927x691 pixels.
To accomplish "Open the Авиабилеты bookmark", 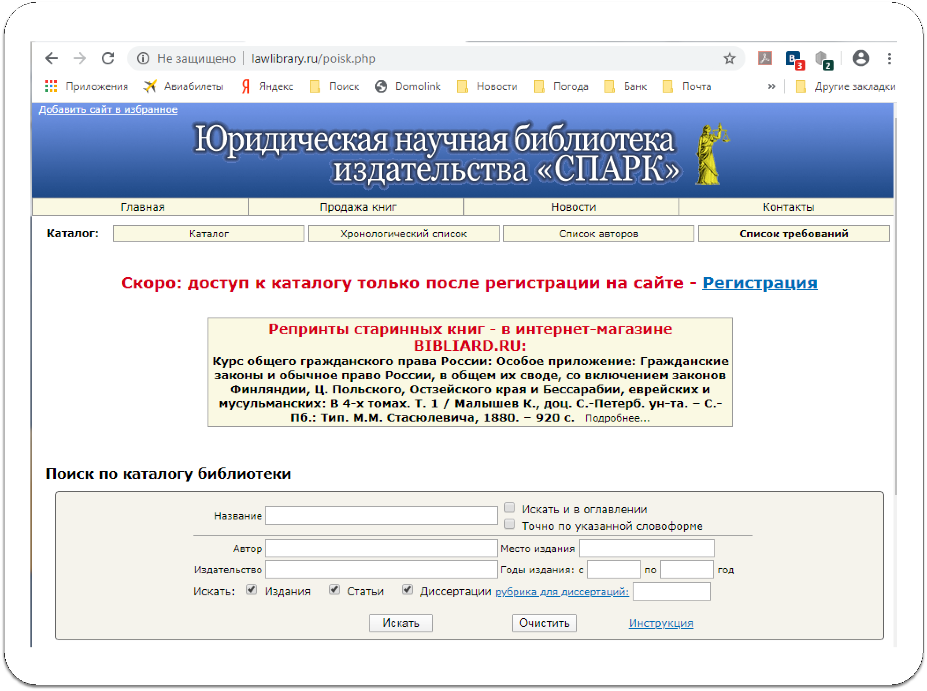I will coord(183,86).
